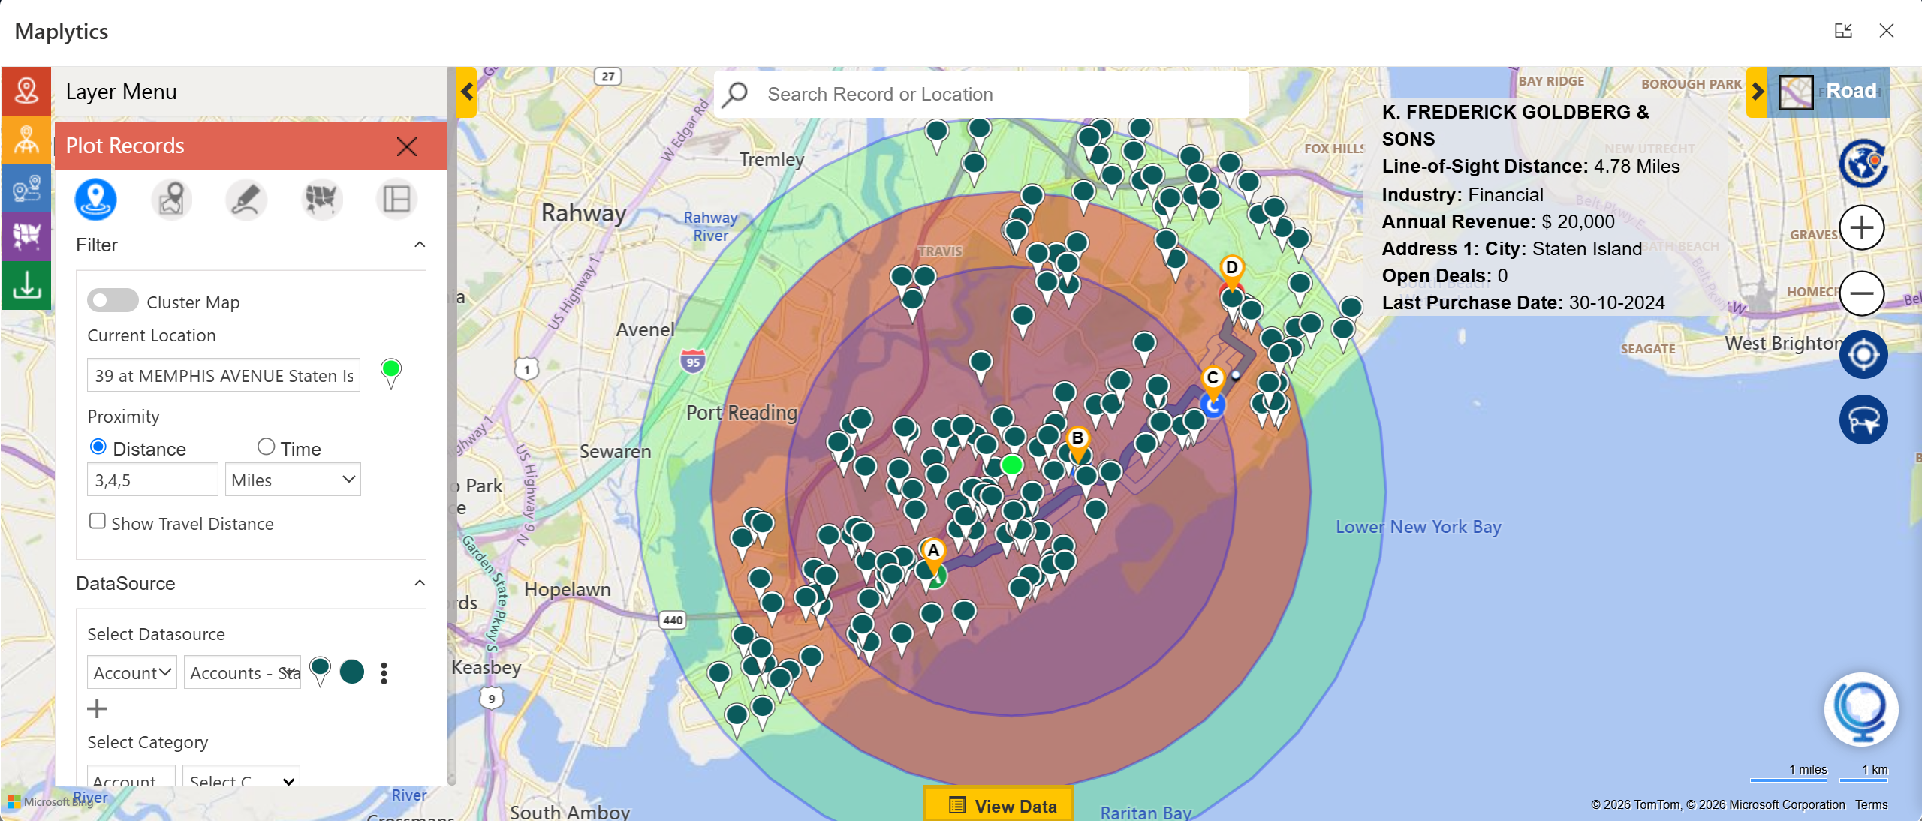
Task: Zoom in the map
Action: pyautogui.click(x=1862, y=227)
